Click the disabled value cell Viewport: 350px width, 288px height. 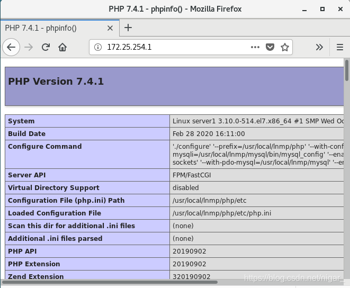185,188
